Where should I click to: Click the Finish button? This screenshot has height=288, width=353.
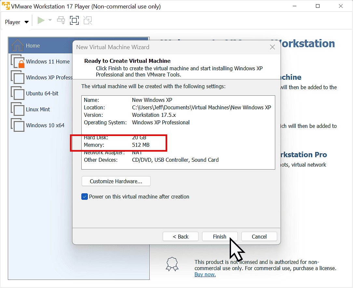pos(220,236)
